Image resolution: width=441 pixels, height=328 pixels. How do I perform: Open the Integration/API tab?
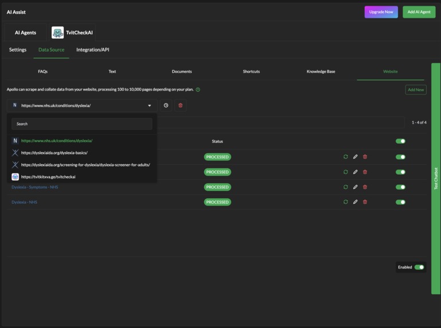(x=93, y=50)
